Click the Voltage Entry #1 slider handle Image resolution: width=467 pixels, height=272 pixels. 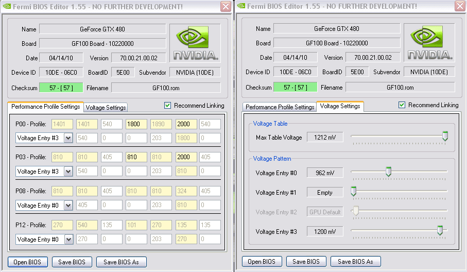[x=354, y=191]
